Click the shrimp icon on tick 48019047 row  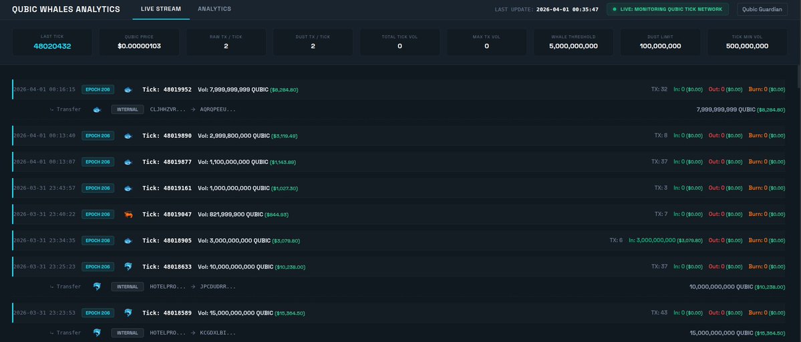[x=128, y=215]
